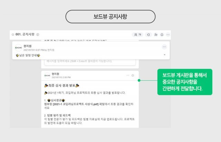Open ellipsis menu on 최종 심사 결과 post
Screen dimensions: 221x142
point(128,75)
